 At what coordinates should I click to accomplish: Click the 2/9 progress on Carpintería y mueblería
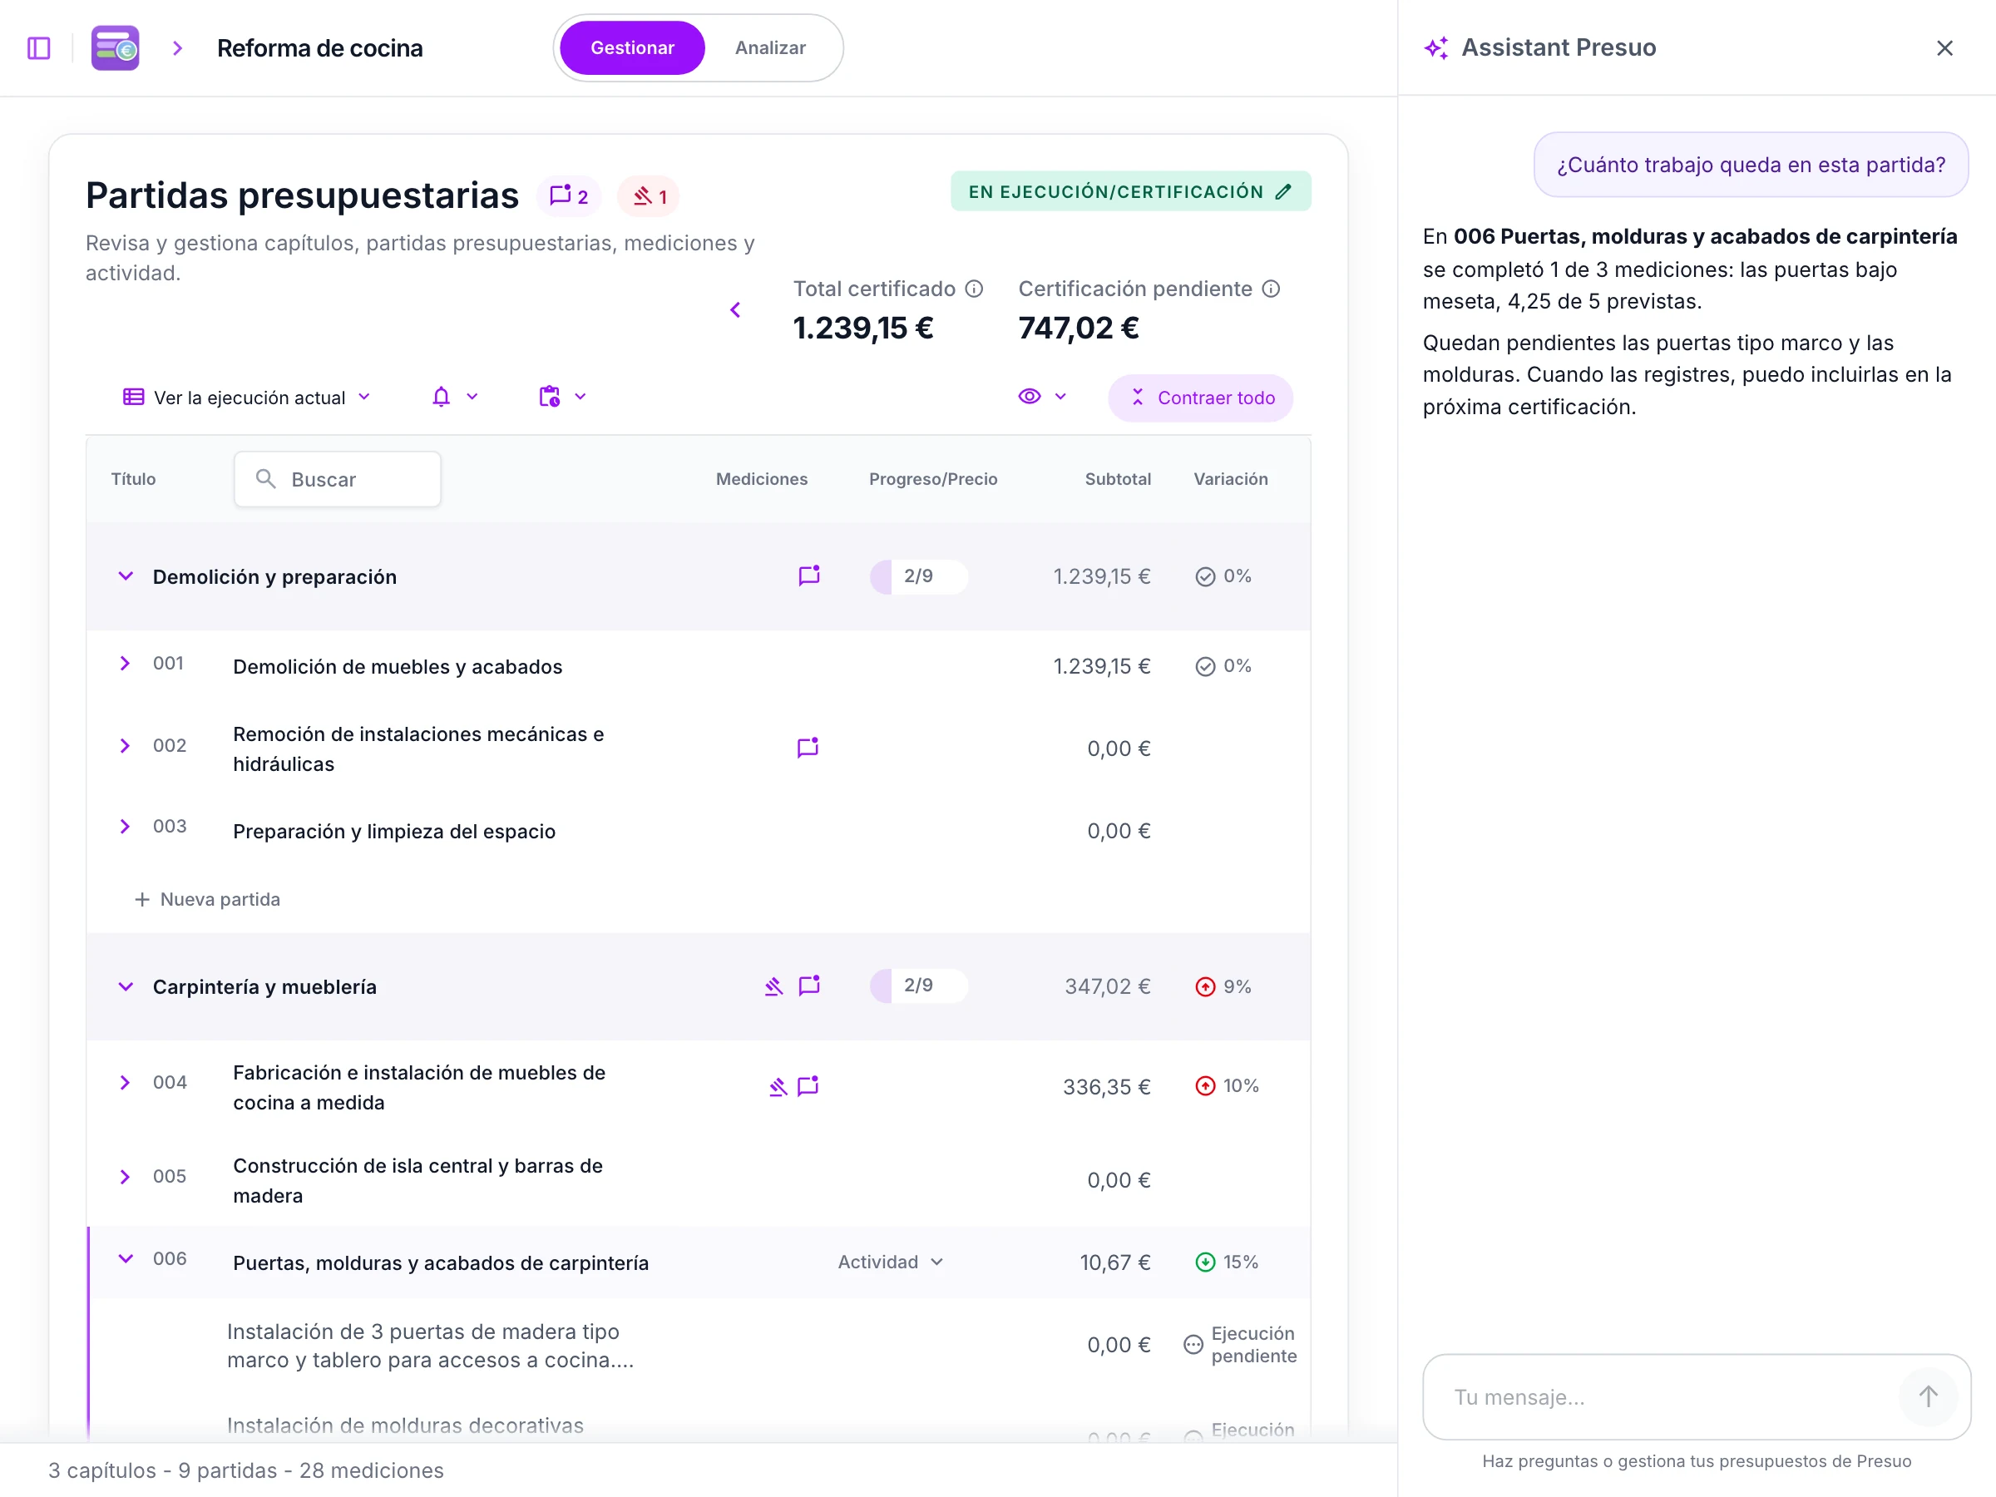[919, 986]
